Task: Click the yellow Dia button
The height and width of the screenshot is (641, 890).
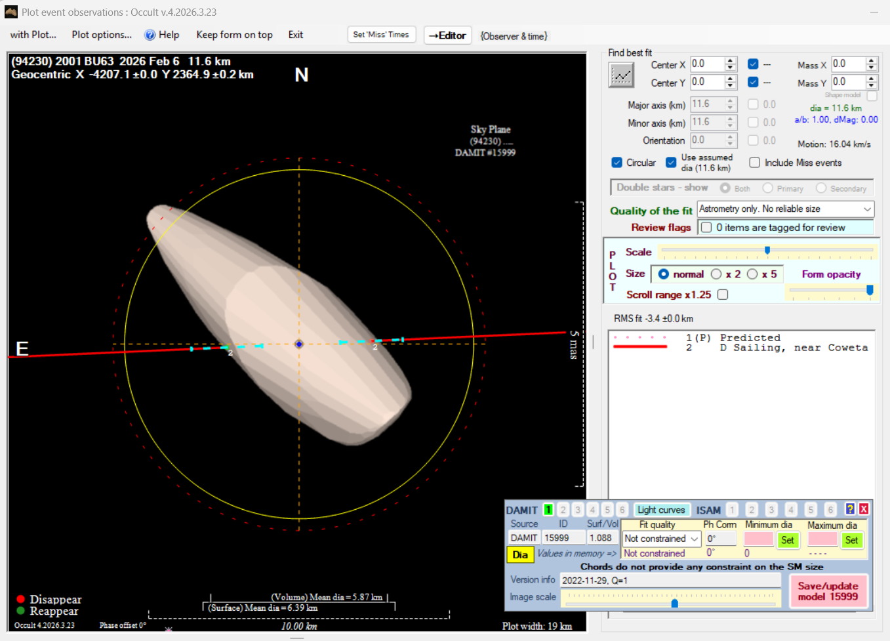Action: [520, 554]
